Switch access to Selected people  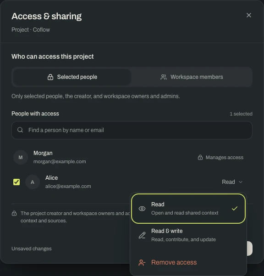point(72,77)
